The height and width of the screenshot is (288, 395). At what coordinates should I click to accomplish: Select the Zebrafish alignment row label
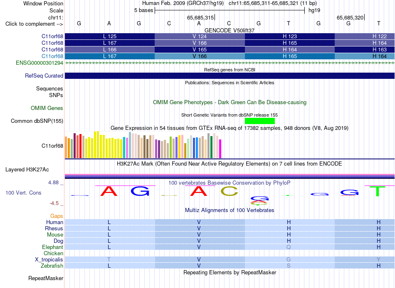point(52,266)
